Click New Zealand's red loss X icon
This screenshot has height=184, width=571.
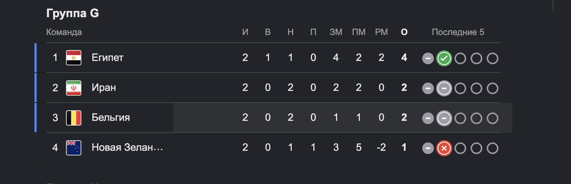444,148
